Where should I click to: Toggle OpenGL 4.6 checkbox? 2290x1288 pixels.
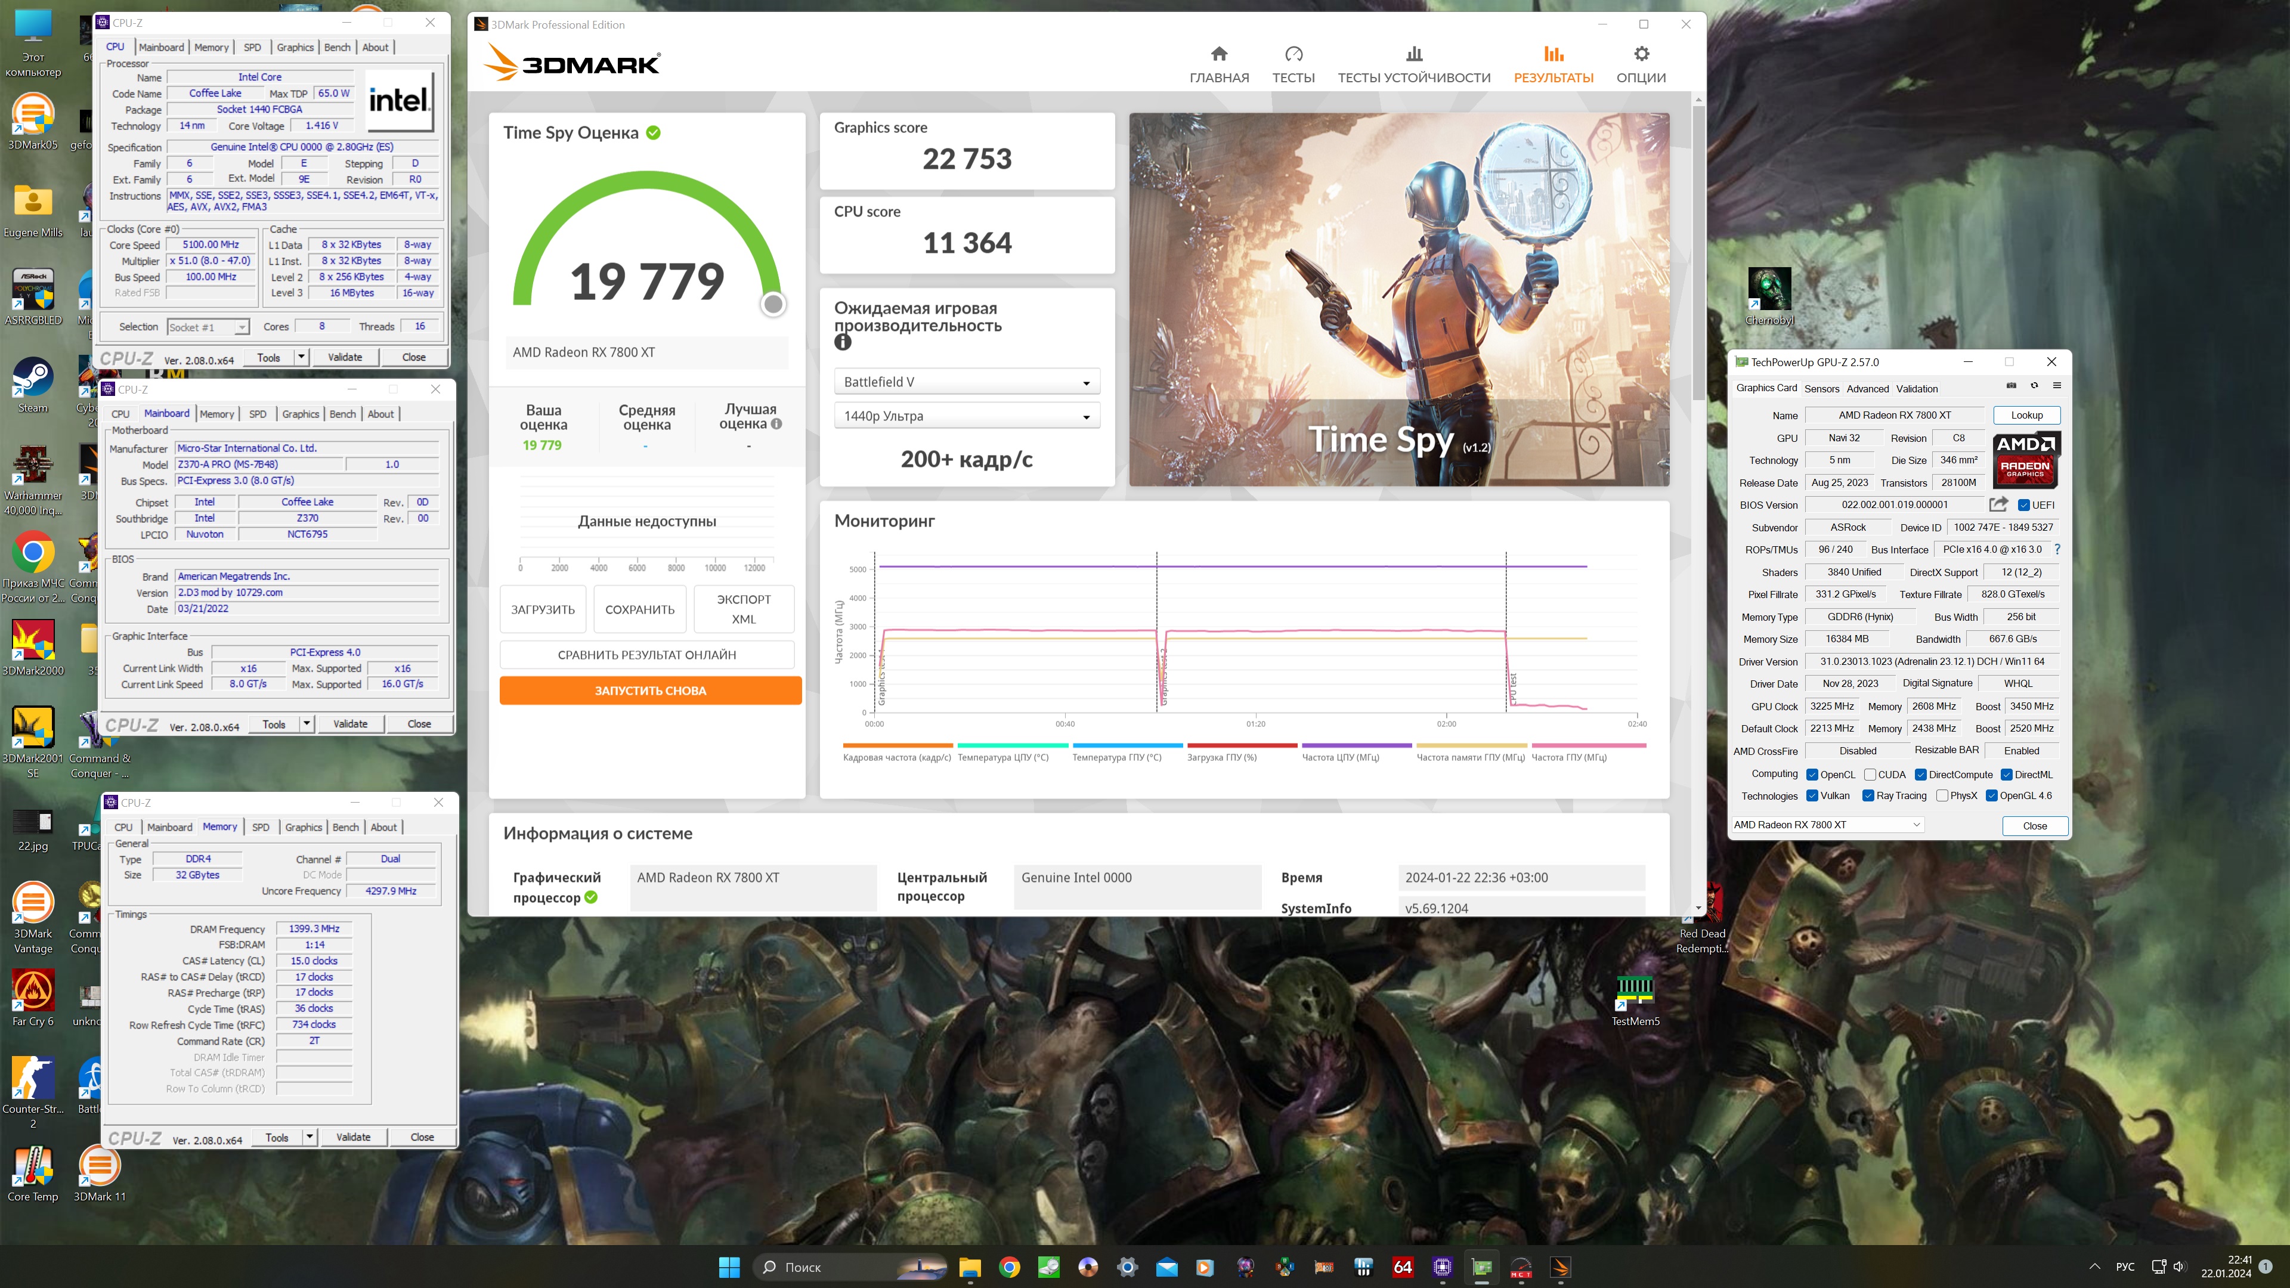click(1991, 795)
